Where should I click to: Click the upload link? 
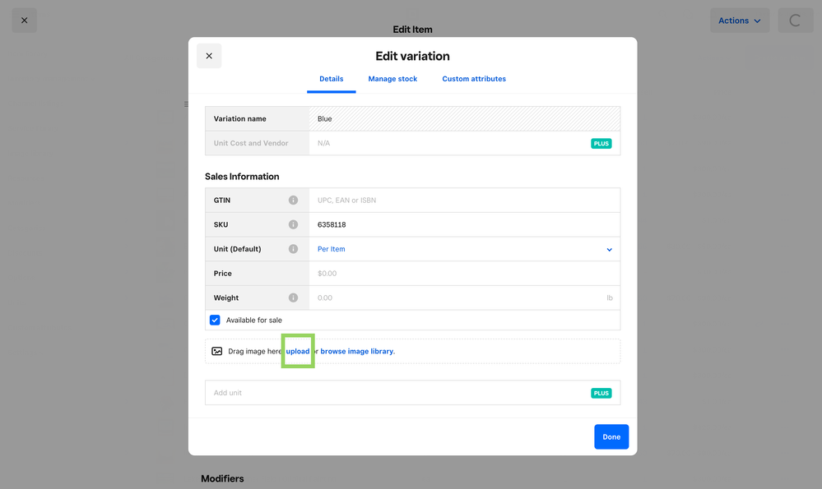click(298, 352)
